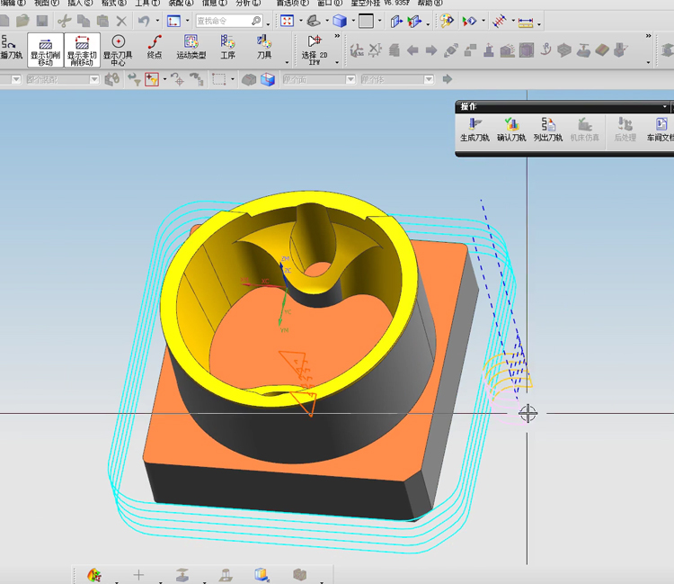Open the 插入 (Insert) menu

(x=80, y=3)
